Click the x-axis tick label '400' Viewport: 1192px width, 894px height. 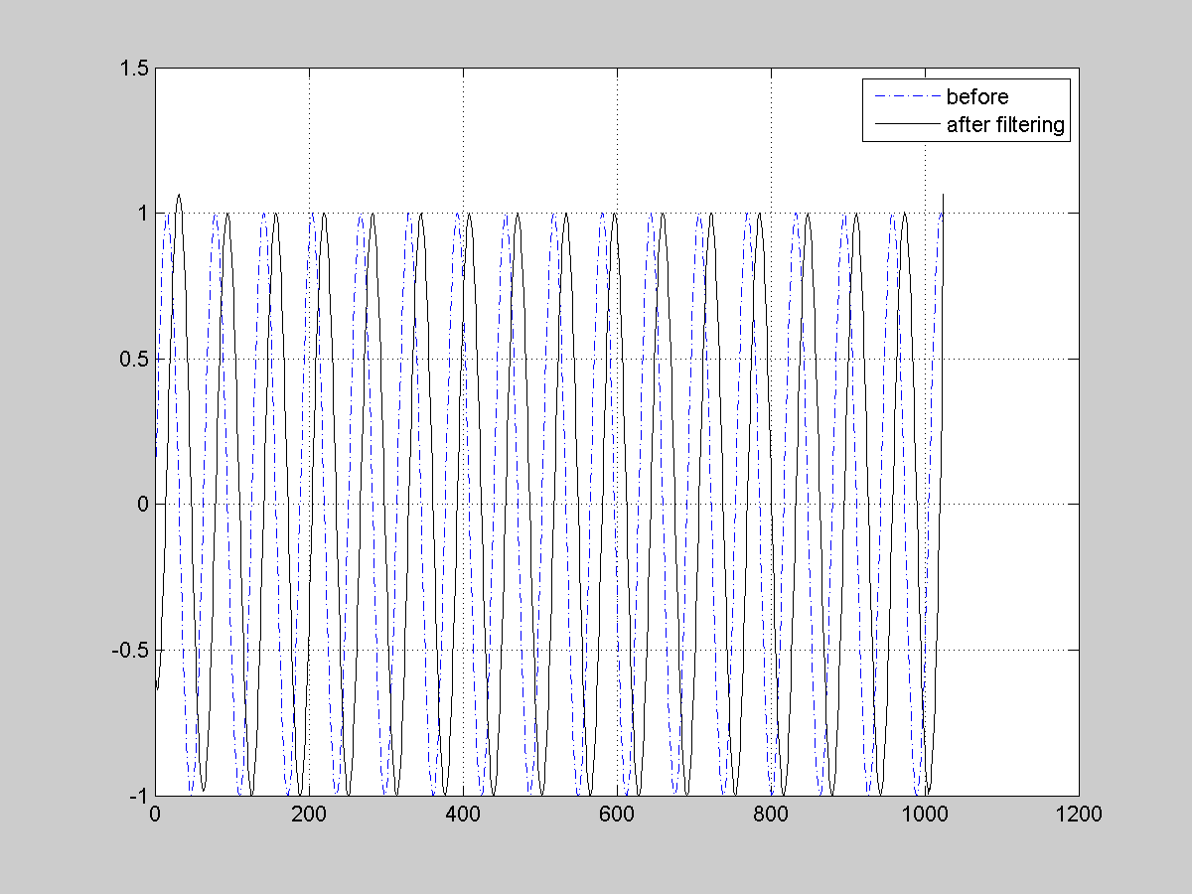462,813
